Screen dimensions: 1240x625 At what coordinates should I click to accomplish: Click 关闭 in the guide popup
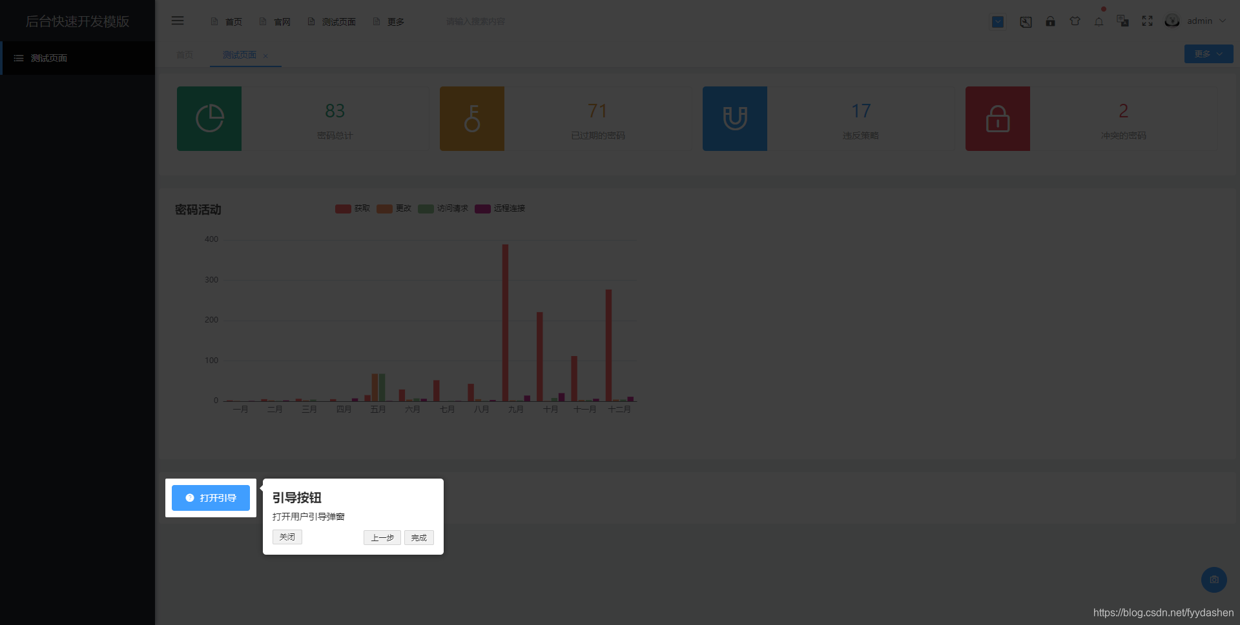[287, 537]
